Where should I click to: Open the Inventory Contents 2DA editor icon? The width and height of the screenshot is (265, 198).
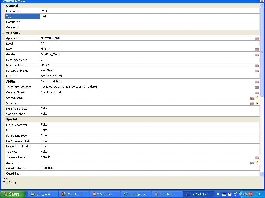point(257,87)
